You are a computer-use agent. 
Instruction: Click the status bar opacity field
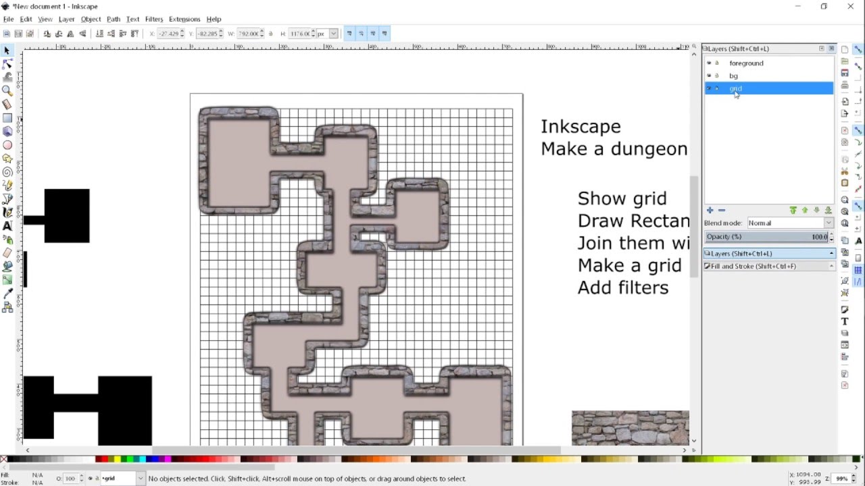coord(71,479)
